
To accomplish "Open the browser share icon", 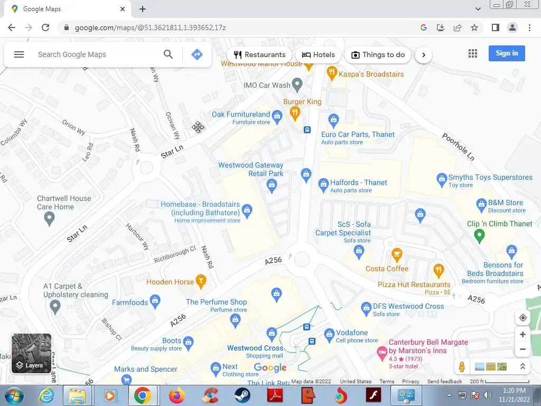I will tap(458, 27).
